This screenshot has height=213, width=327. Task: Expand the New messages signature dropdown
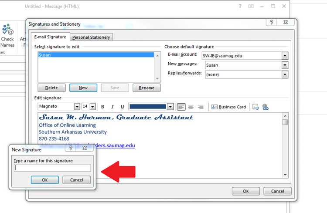285,65
